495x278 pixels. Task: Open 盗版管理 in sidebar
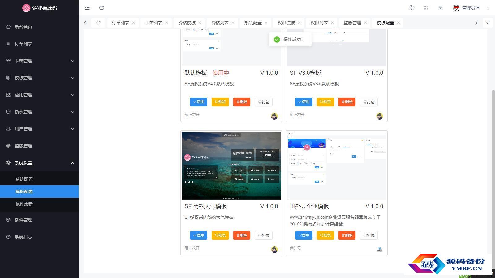point(39,146)
